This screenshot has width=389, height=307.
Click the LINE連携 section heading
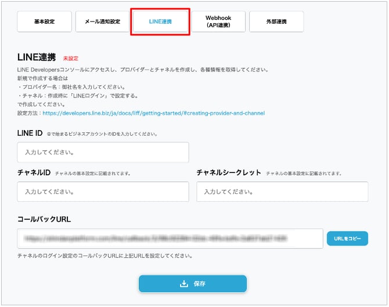coord(37,57)
